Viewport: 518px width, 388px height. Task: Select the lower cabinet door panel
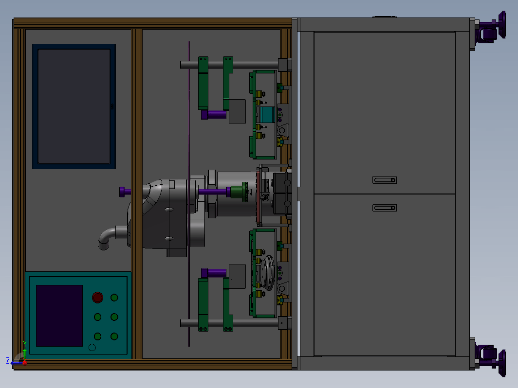tap(385, 275)
